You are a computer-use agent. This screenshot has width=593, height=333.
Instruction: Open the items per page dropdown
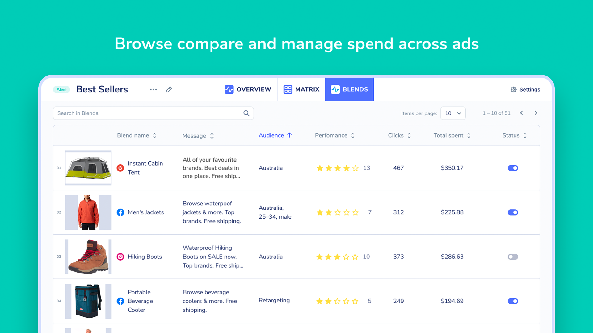coord(453,113)
